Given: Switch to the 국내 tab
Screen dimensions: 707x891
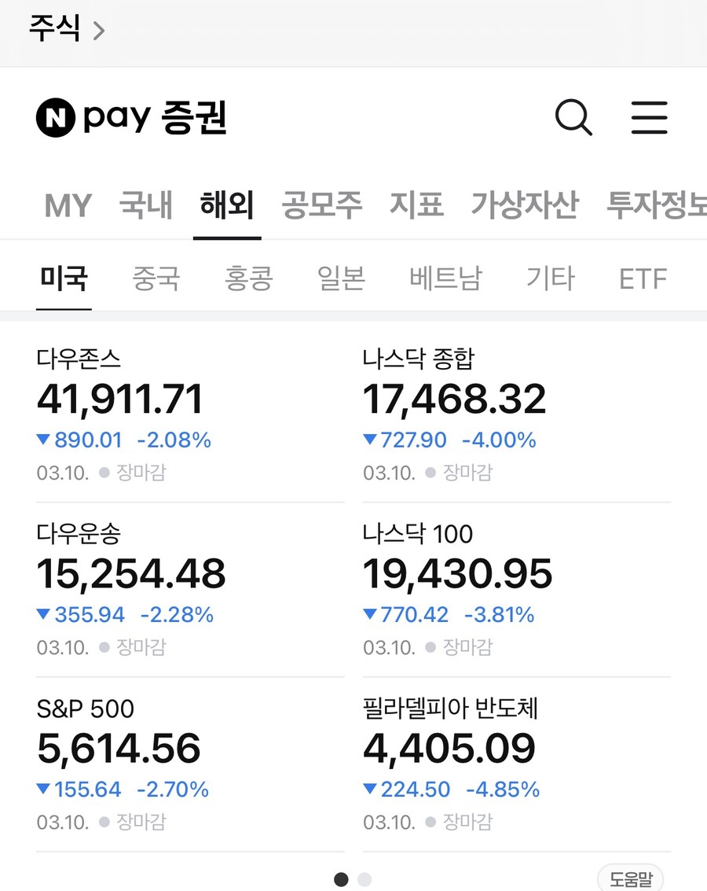Looking at the screenshot, I should pyautogui.click(x=145, y=206).
